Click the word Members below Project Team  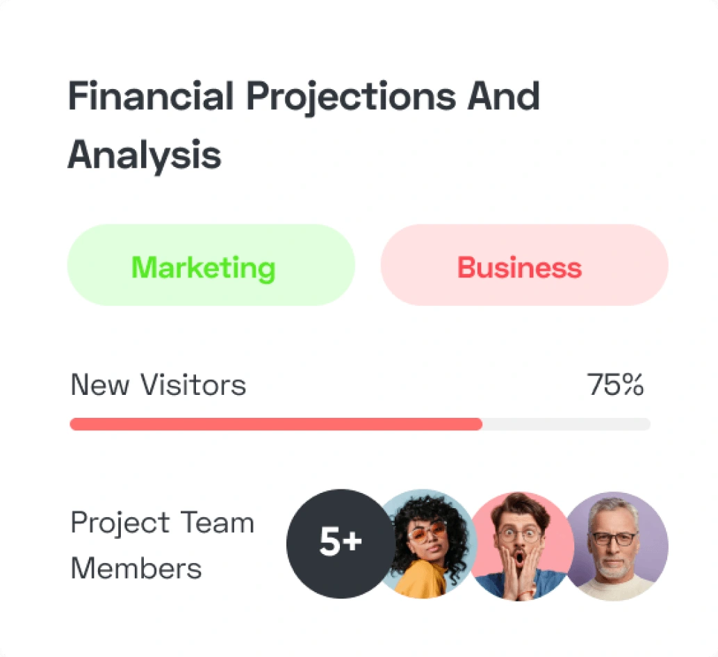pyautogui.click(x=136, y=569)
